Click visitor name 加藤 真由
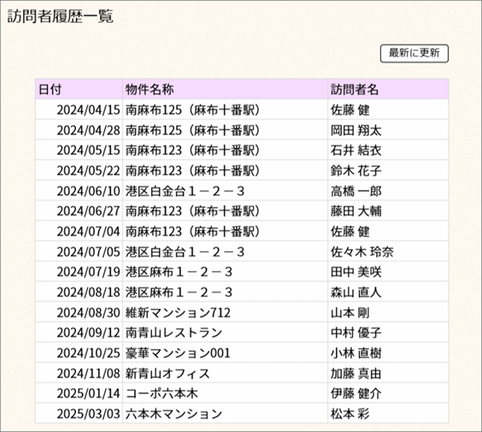Image resolution: width=482 pixels, height=432 pixels. 356,374
